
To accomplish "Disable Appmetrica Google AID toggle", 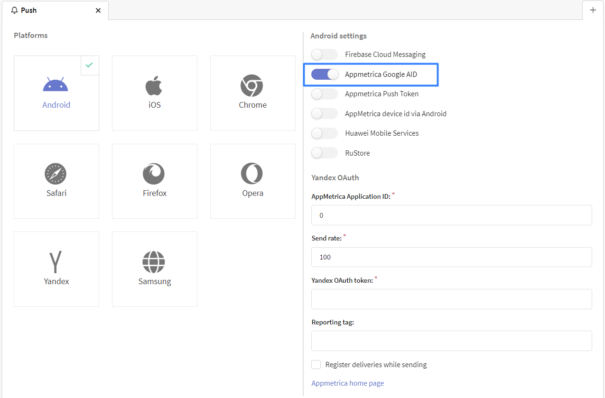I will tap(325, 74).
